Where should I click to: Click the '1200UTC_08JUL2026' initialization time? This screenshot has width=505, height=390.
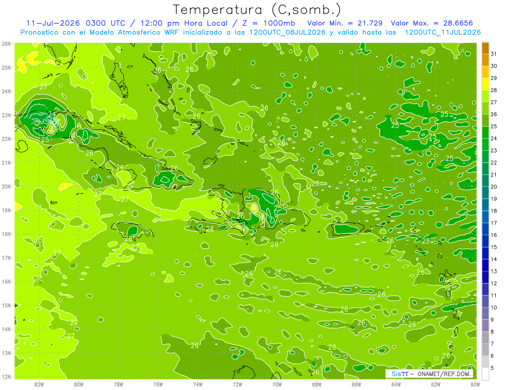click(x=289, y=32)
